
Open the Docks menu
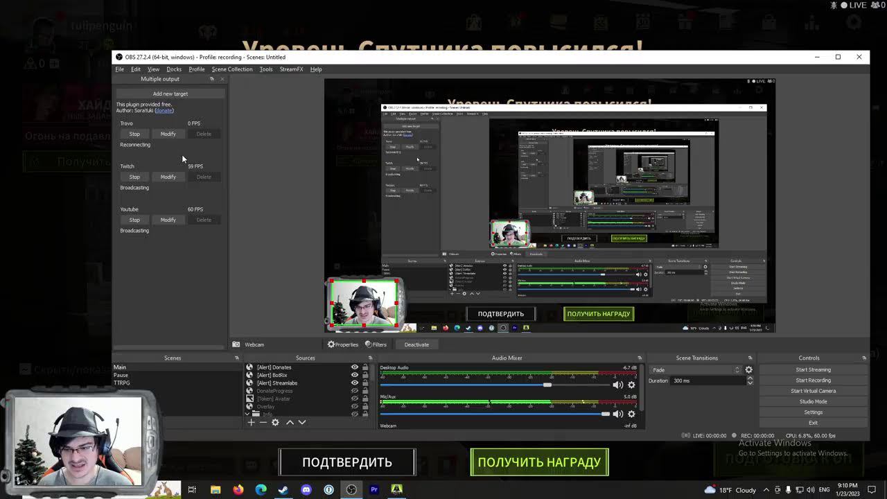174,69
